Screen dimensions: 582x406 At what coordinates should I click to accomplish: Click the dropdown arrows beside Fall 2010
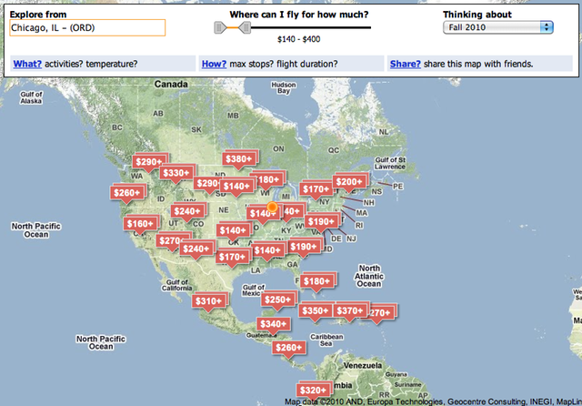pyautogui.click(x=547, y=27)
